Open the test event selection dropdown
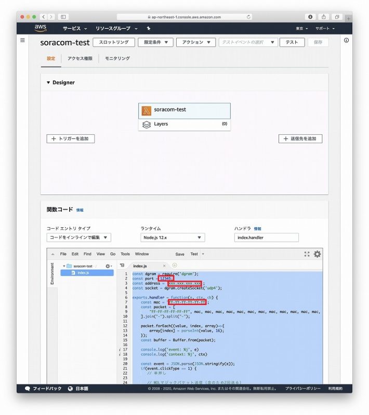Viewport: 369px width, 415px height. [248, 43]
